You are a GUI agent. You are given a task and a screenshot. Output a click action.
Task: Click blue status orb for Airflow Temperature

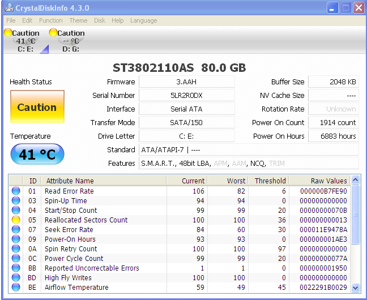click(16, 287)
